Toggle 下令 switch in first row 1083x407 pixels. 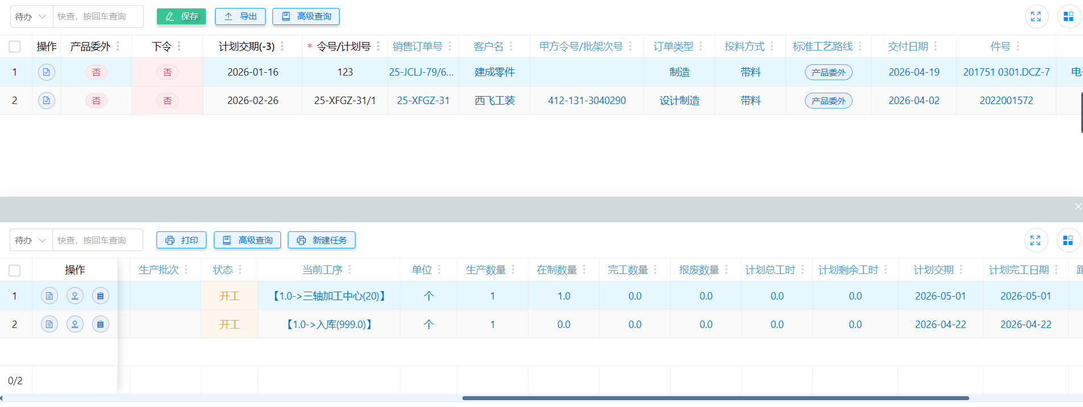(167, 72)
